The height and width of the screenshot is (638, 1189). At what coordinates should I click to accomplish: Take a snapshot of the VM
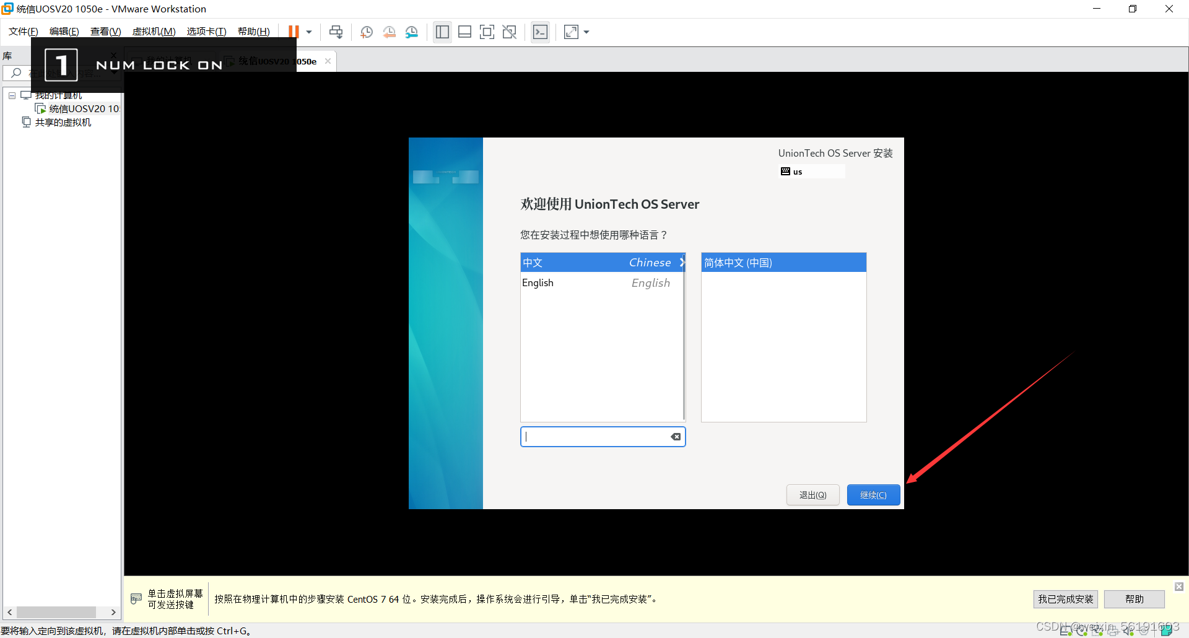pos(367,32)
